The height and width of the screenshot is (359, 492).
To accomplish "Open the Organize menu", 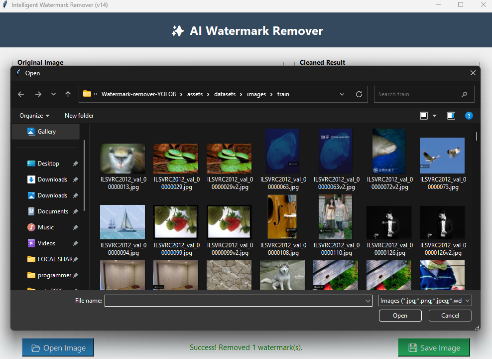I will [x=34, y=116].
